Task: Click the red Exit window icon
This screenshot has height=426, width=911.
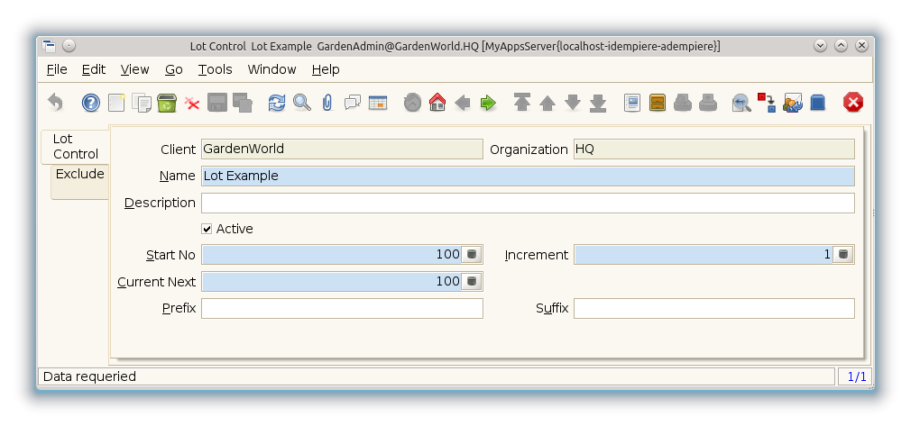Action: [x=852, y=103]
